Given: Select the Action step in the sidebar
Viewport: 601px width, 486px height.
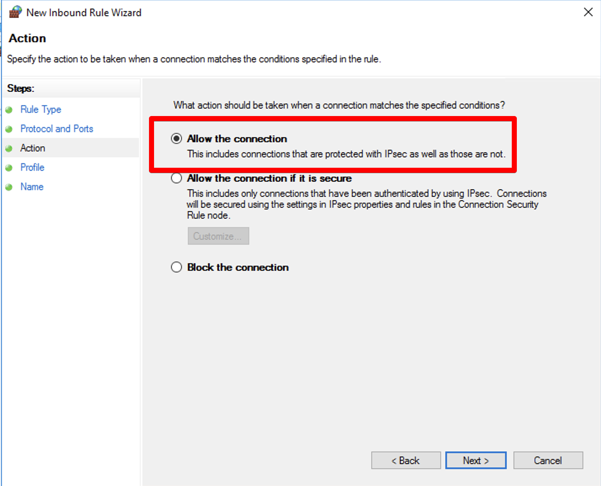Looking at the screenshot, I should click(x=33, y=148).
